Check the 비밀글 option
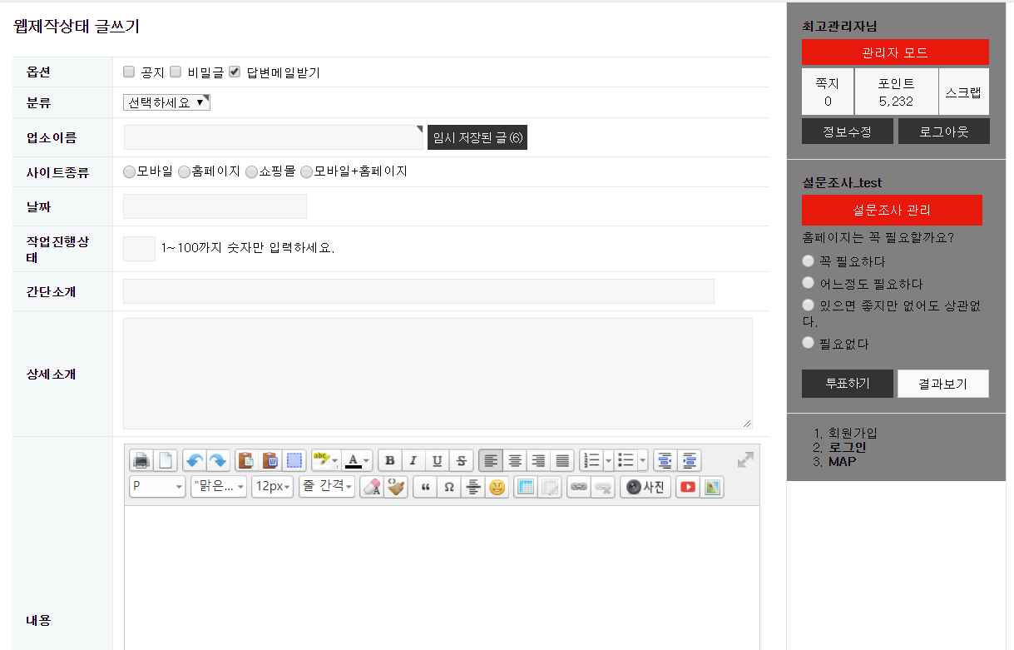Screen dimensions: 1014x650 click(176, 72)
